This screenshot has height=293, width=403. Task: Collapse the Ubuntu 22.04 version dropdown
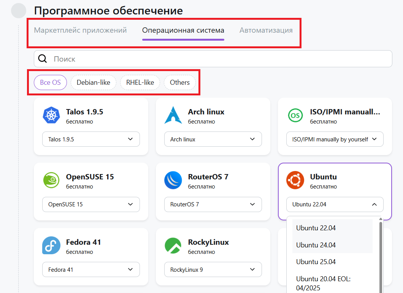click(335, 204)
